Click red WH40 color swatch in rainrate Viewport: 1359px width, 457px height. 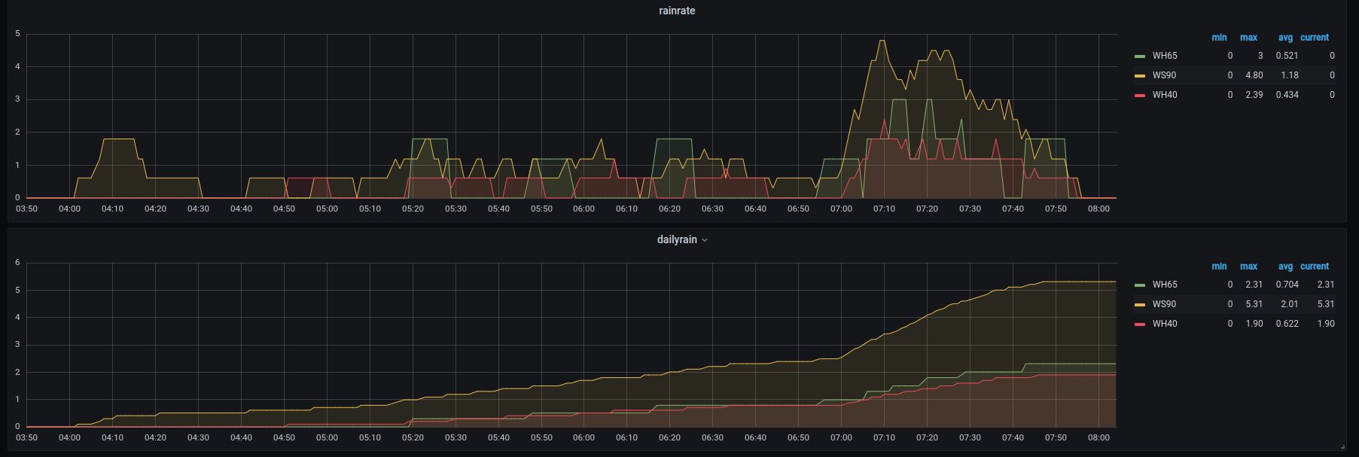pos(1140,96)
